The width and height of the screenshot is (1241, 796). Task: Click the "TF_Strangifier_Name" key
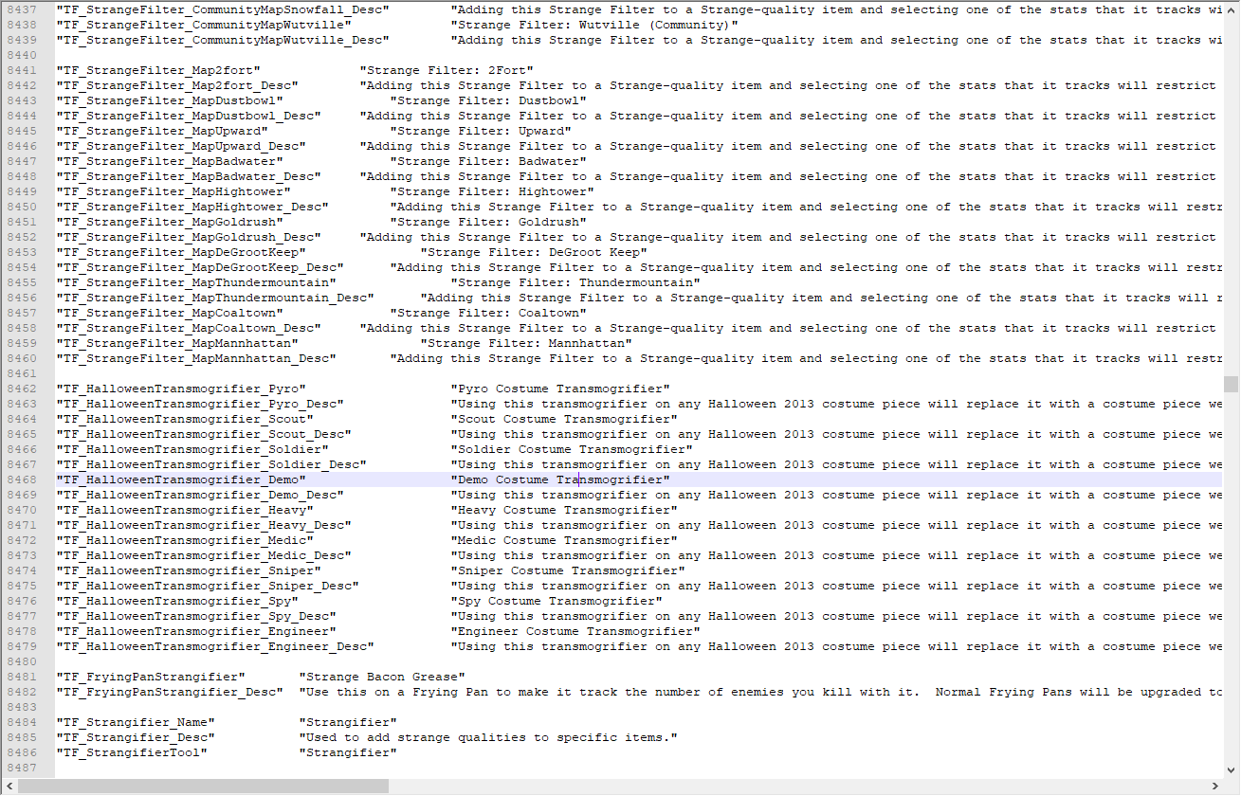[x=136, y=722]
